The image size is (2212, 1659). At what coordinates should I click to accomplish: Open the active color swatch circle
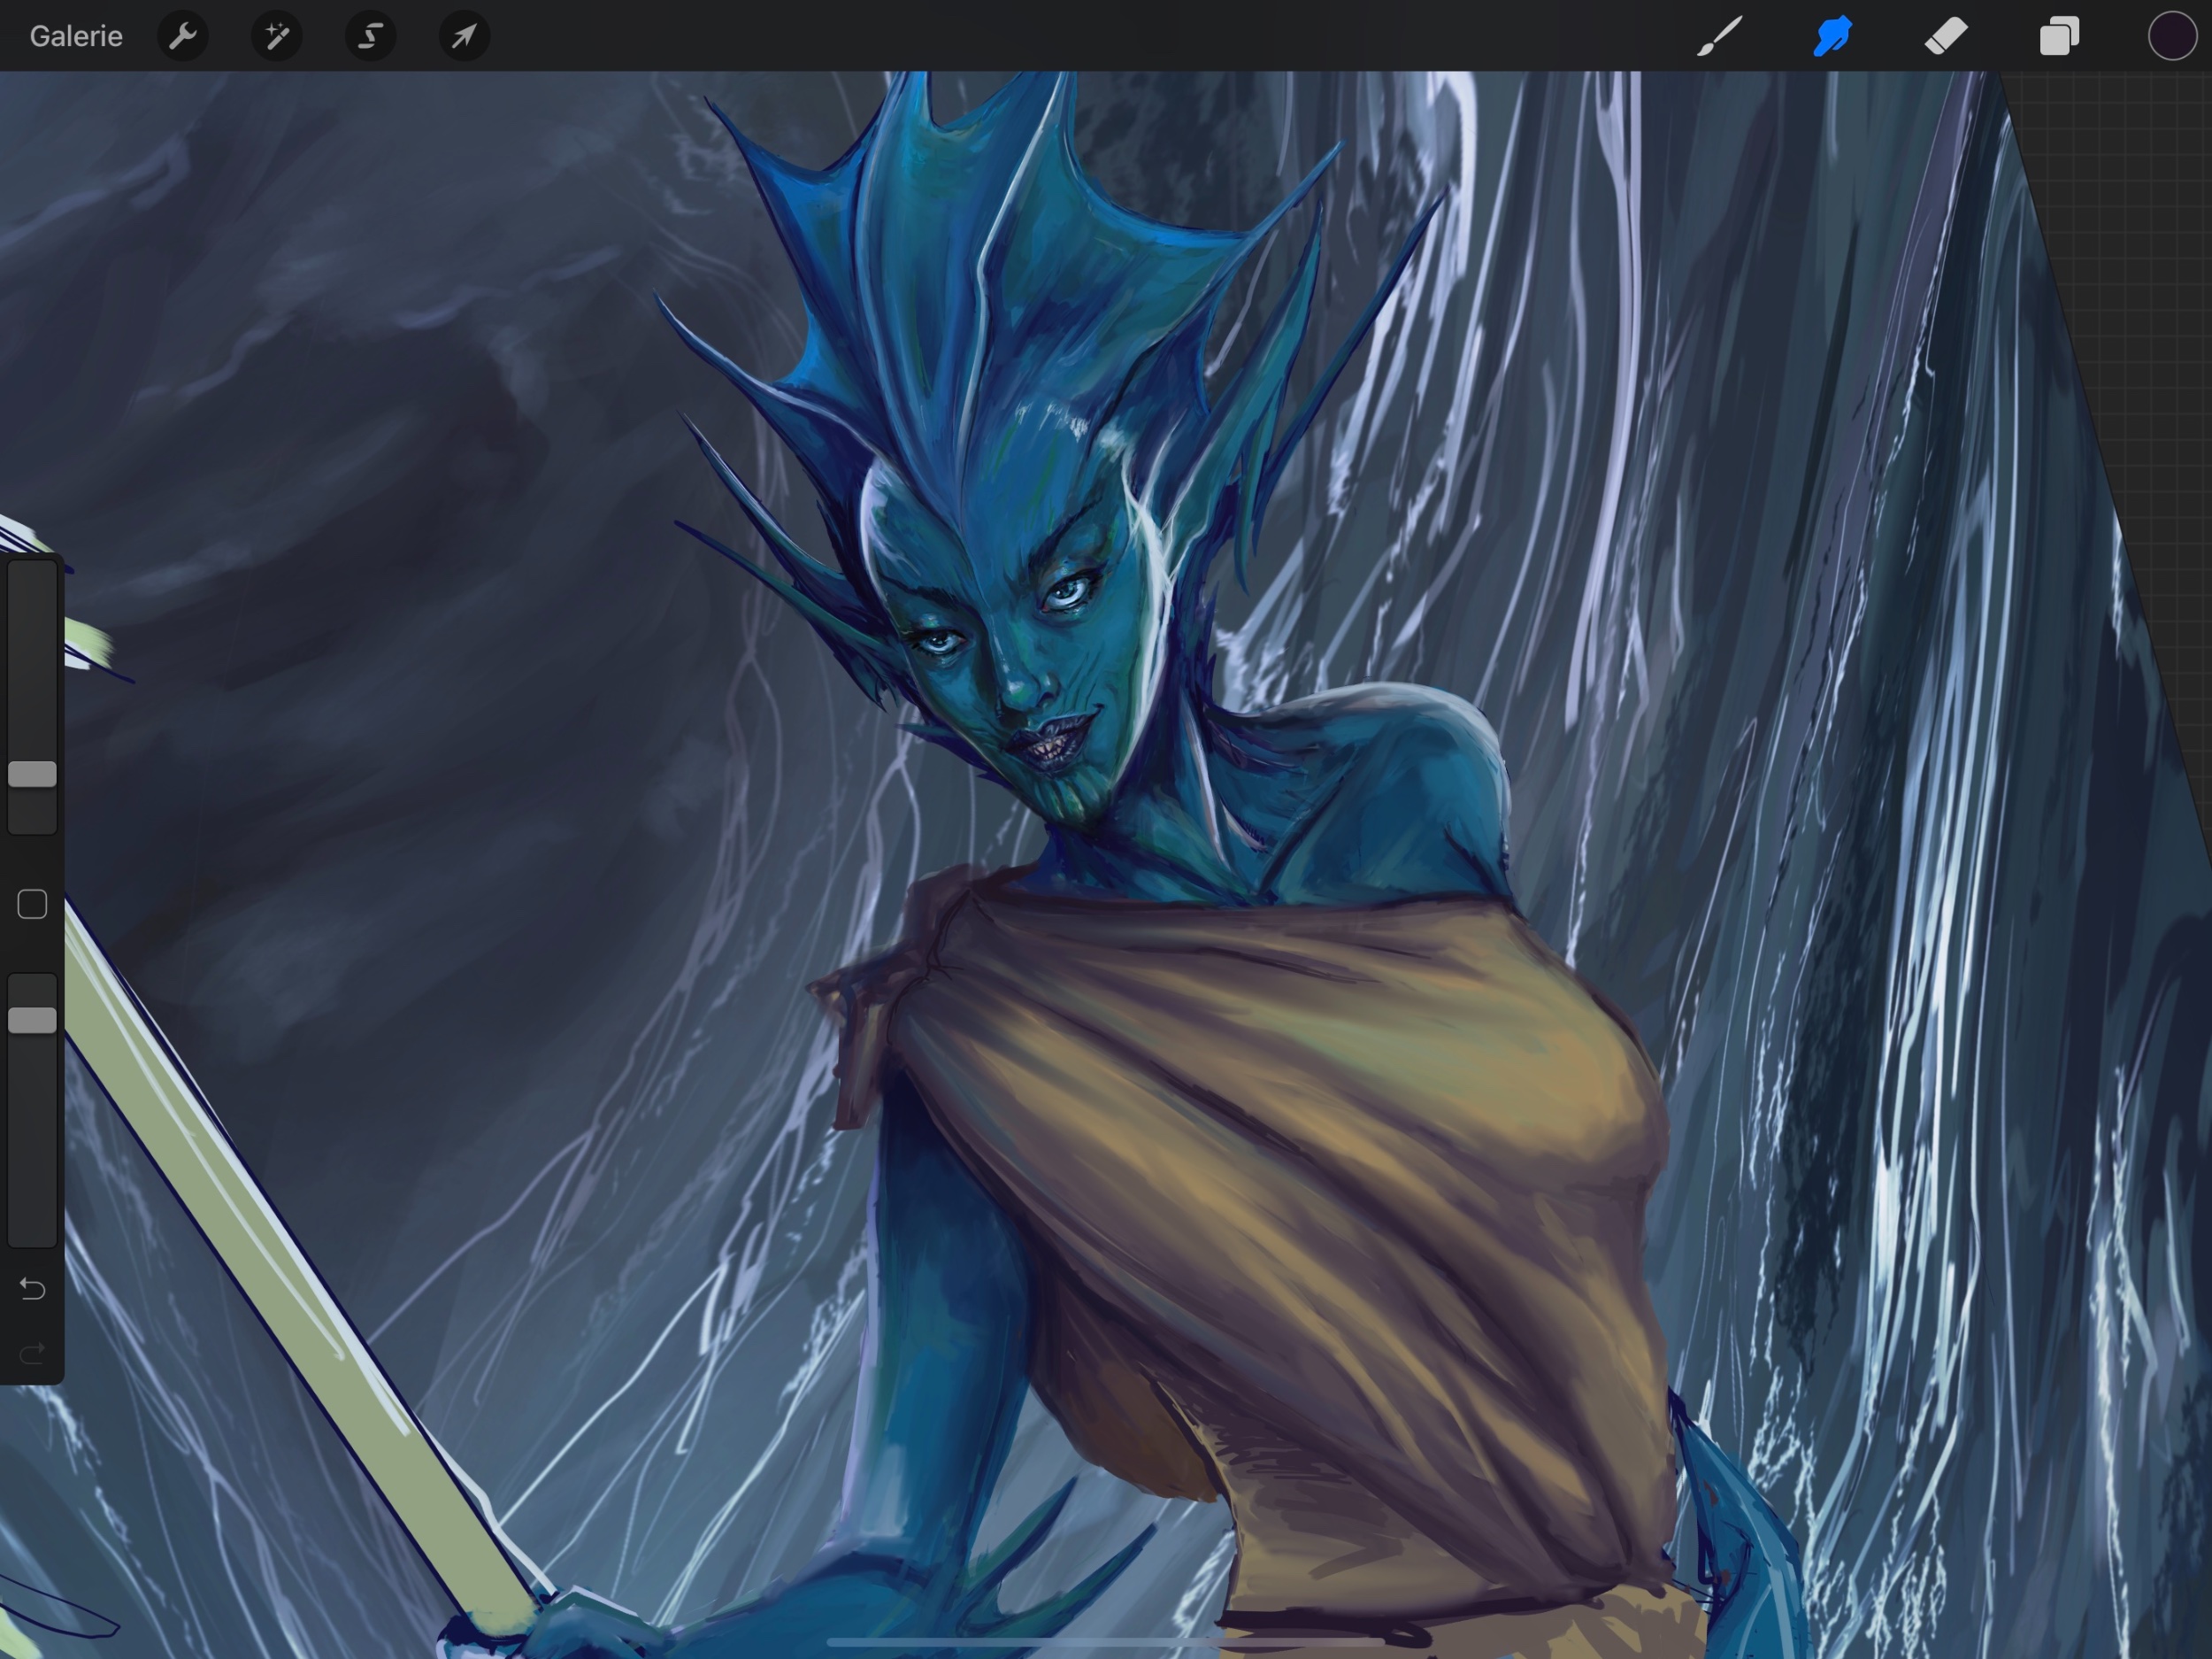(2172, 36)
